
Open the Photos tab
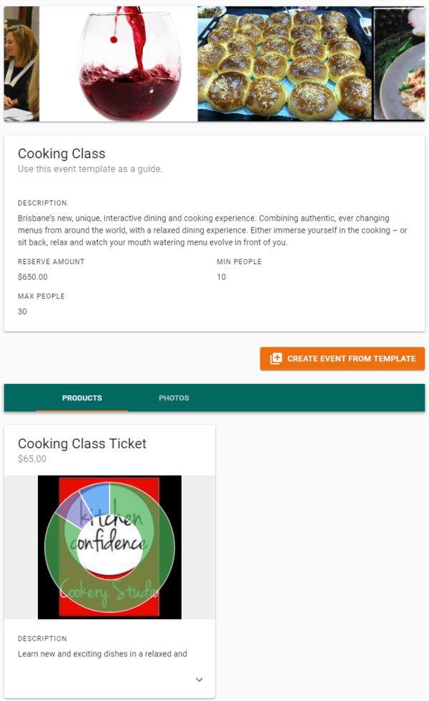(x=174, y=398)
